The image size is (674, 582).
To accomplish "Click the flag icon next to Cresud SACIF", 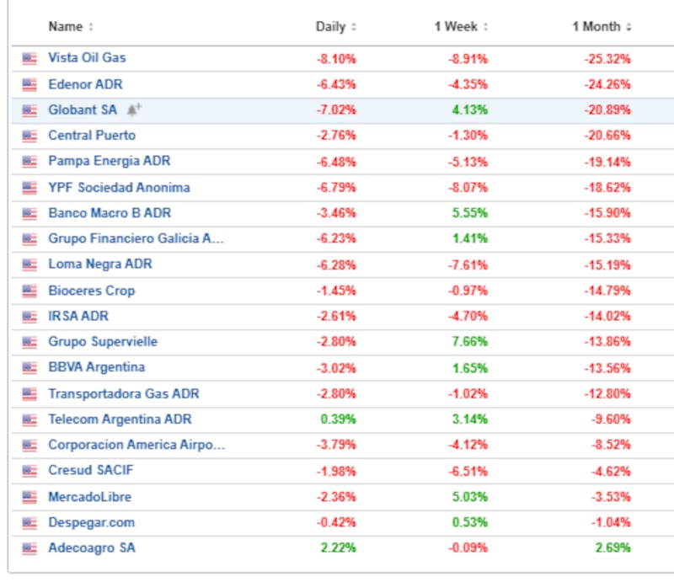I will [30, 471].
